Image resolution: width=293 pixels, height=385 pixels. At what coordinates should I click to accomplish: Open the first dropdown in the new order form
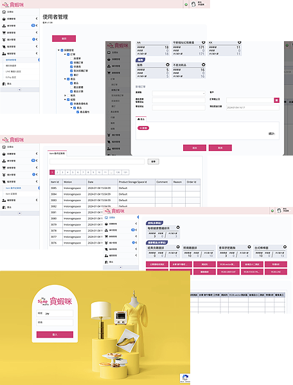point(179,93)
